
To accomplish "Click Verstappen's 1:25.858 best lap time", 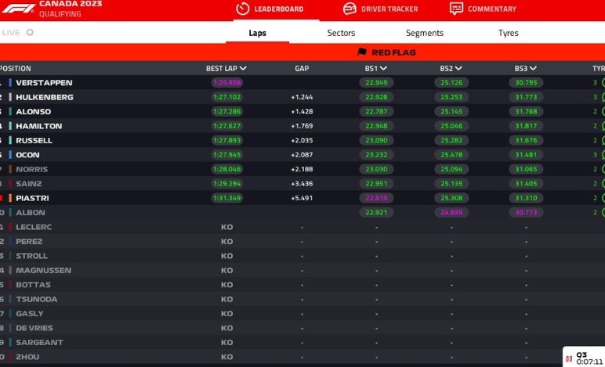I will point(226,82).
